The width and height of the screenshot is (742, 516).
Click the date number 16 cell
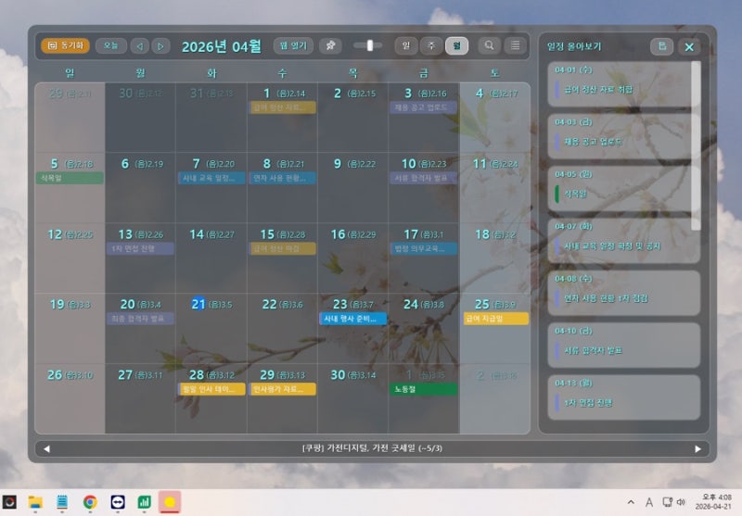click(x=338, y=234)
